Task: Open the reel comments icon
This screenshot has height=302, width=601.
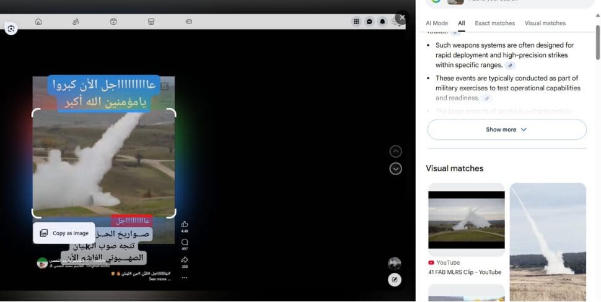Action: pos(185,242)
